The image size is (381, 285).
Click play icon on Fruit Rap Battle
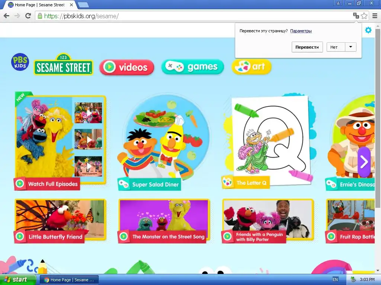(331, 236)
